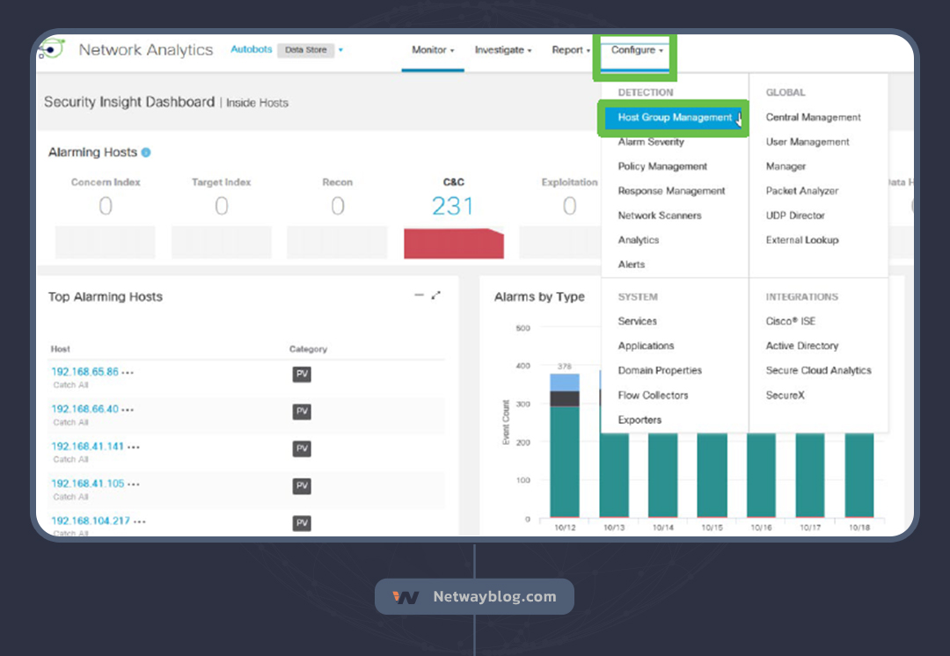Image resolution: width=950 pixels, height=656 pixels.
Task: Open ellipsis menu for host 192.168.65.86
Action: [128, 372]
